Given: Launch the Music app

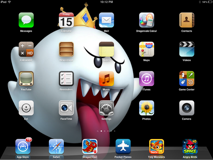Looking at the screenshot, I should [x=106, y=79].
